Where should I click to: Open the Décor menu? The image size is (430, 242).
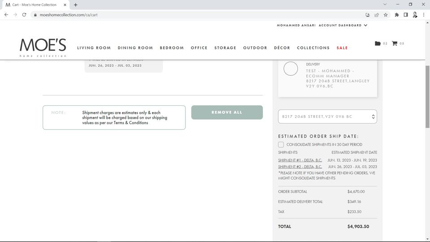(x=282, y=48)
